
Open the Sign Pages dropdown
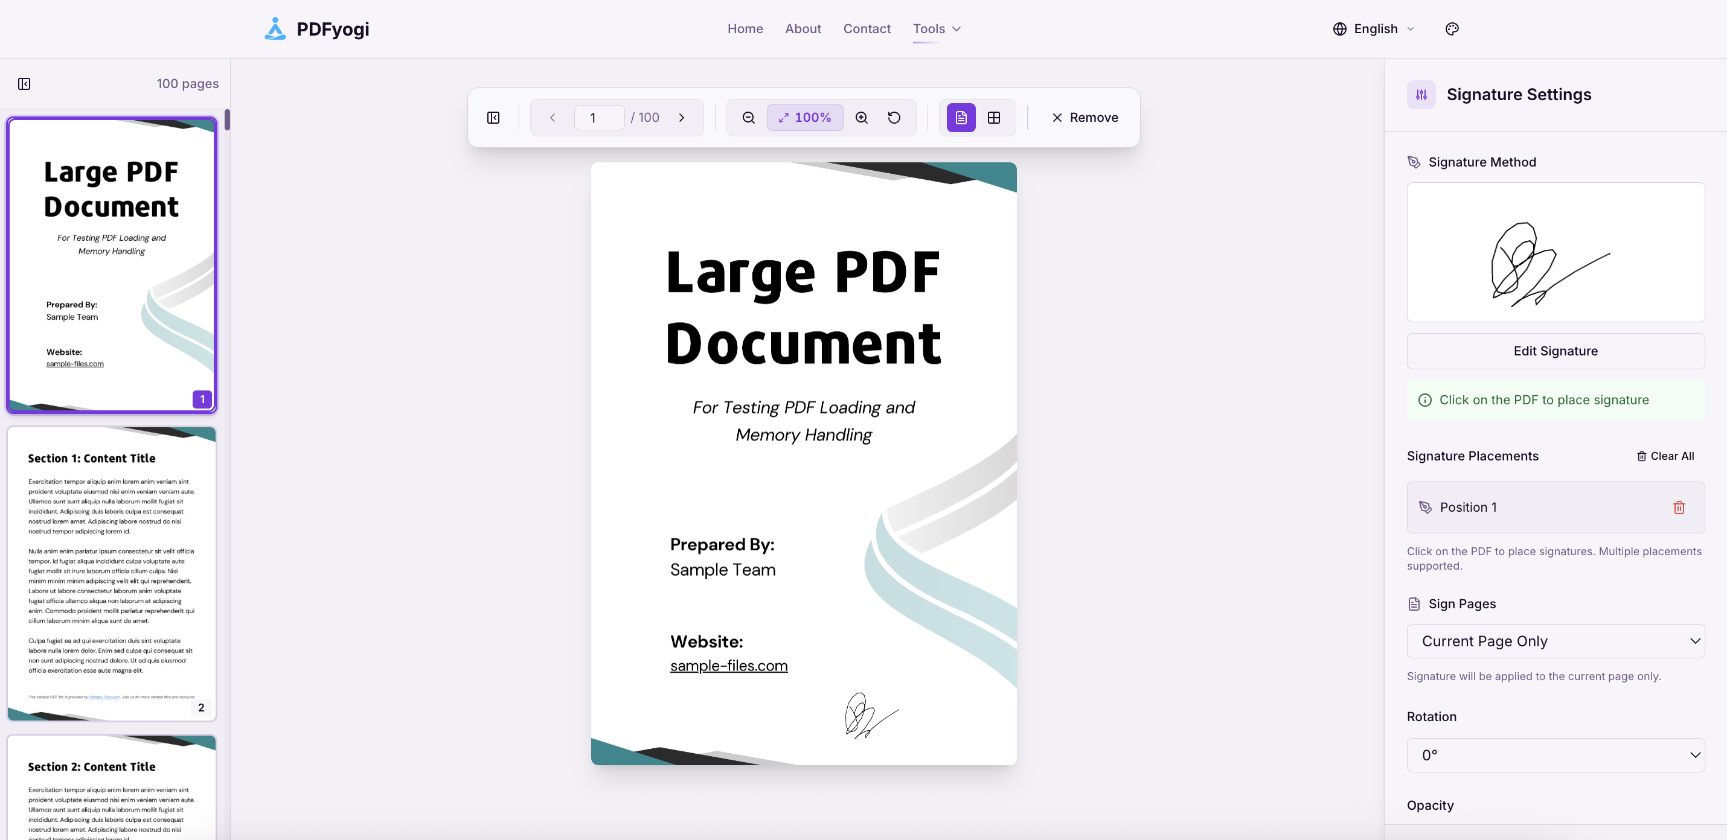pos(1556,640)
